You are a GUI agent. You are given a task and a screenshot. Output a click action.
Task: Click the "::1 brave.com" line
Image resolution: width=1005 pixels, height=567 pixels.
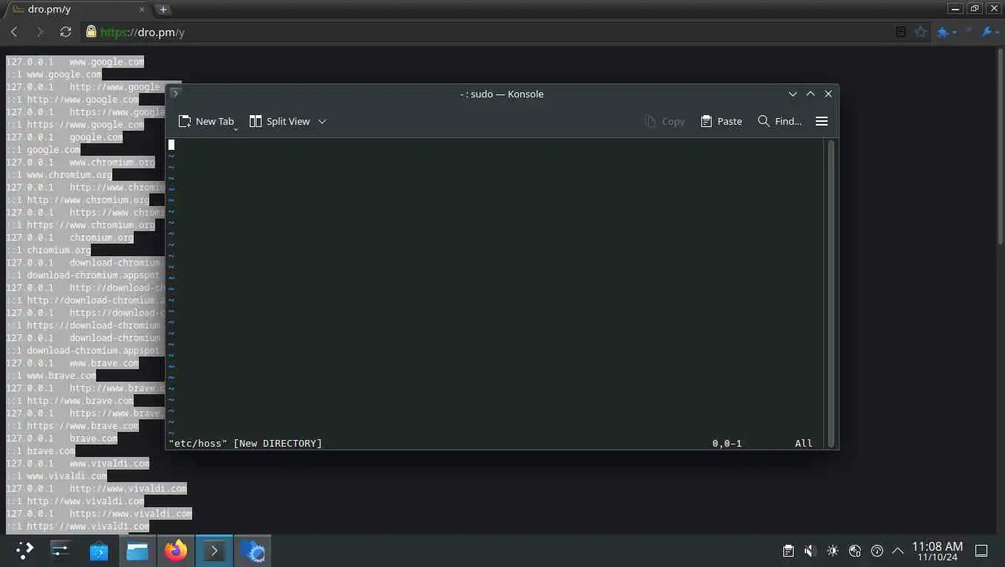click(x=41, y=451)
